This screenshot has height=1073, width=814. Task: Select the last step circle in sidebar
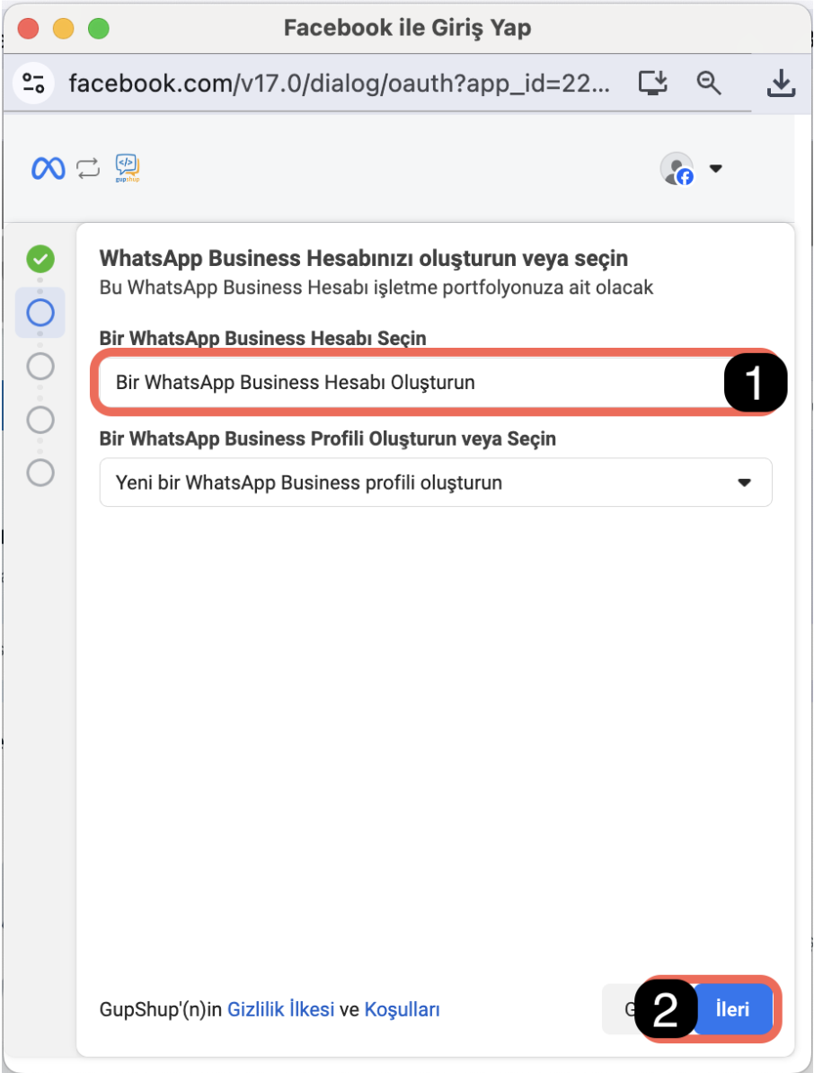pos(40,473)
